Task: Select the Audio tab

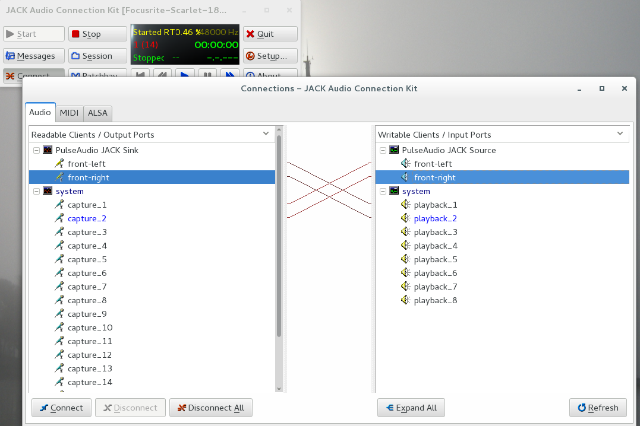Action: tap(40, 112)
